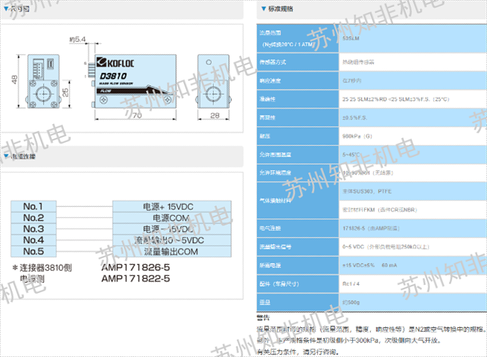Select the 70 length dimension
This screenshot has width=487, height=357.
tap(137, 115)
